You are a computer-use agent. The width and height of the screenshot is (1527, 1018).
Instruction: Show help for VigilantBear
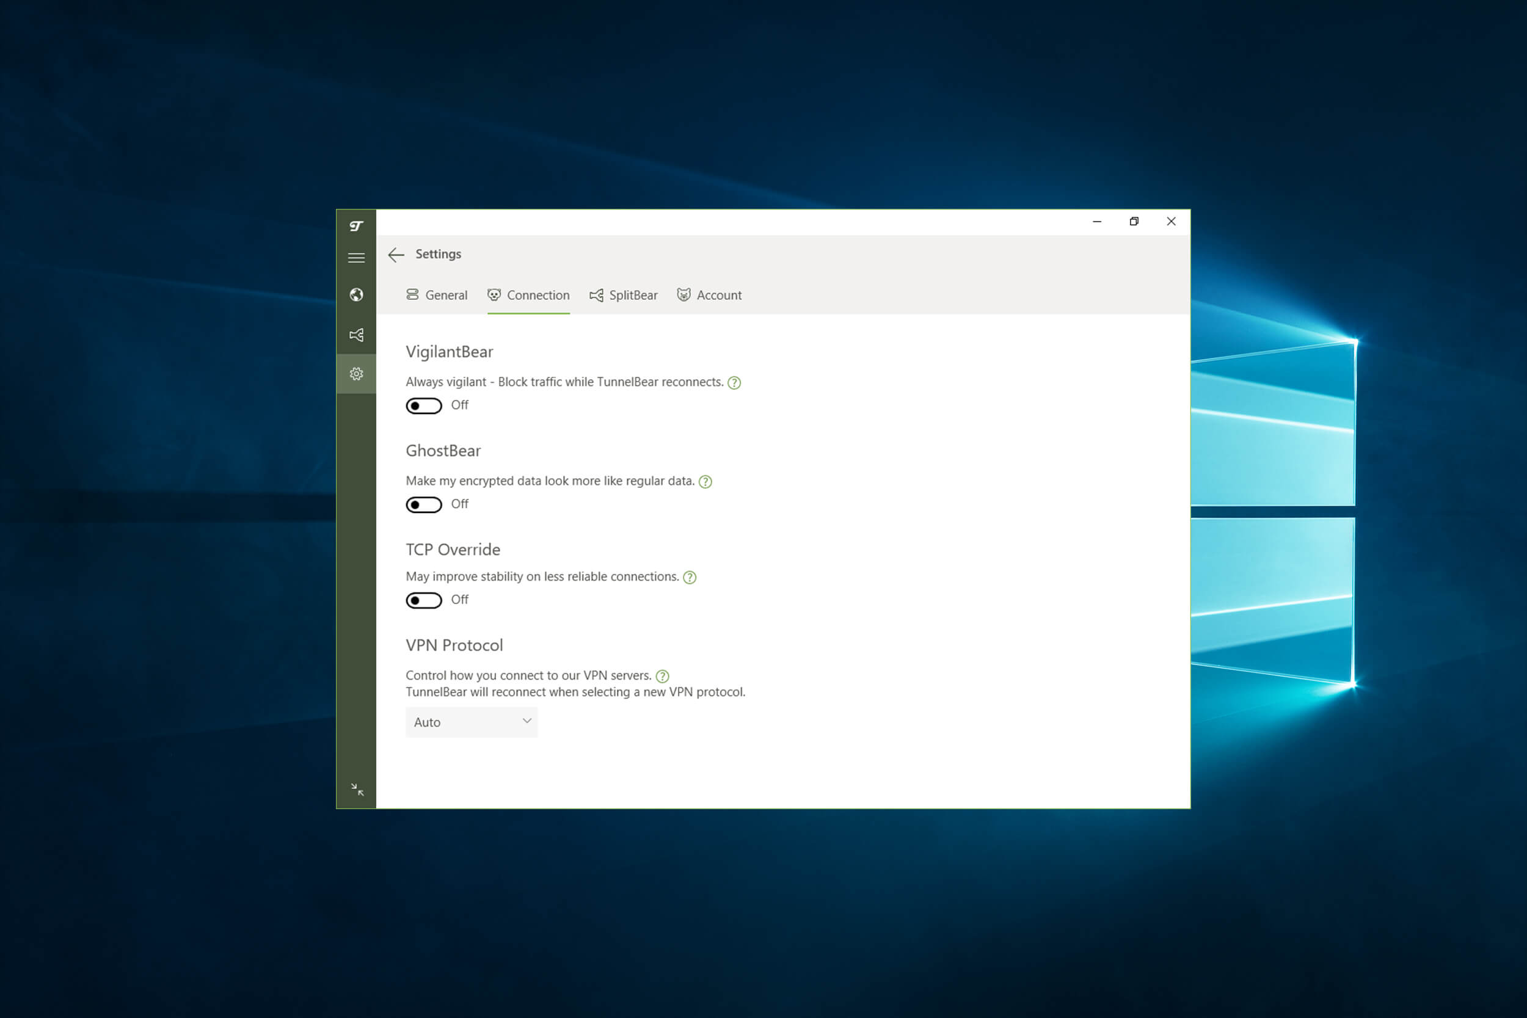734,383
